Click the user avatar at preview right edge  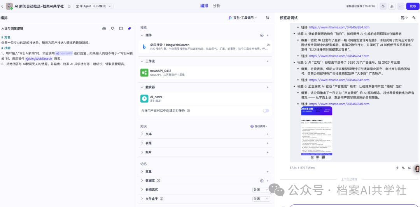417,169
